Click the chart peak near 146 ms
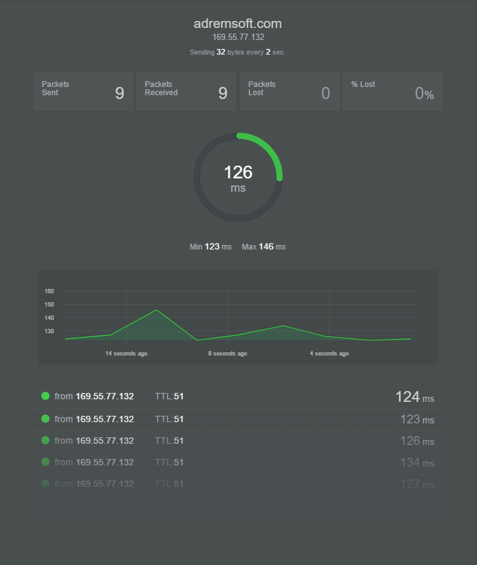 156,310
